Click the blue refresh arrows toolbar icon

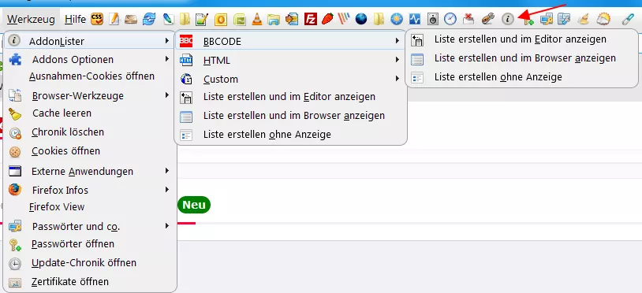pyautogui.click(x=148, y=19)
